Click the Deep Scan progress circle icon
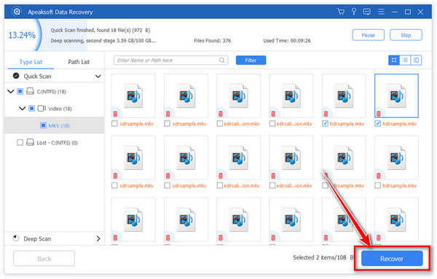This screenshot has height=279, width=437. (16, 238)
